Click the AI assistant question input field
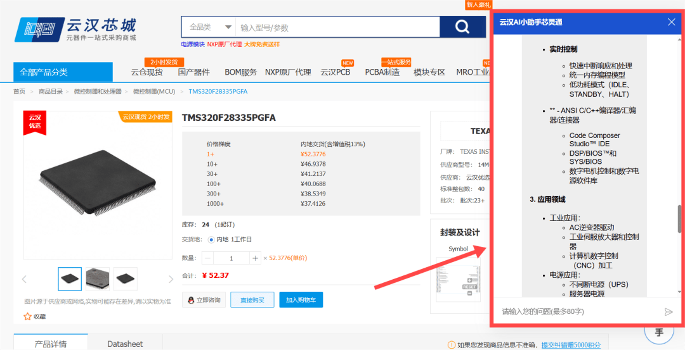Viewport: 685px width, 350px height. tap(580, 311)
